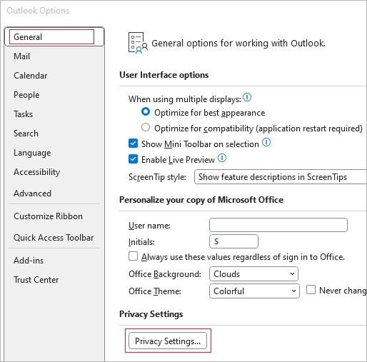Select Optimize for compatibility radio button
This screenshot has height=362, width=367.
[x=146, y=127]
